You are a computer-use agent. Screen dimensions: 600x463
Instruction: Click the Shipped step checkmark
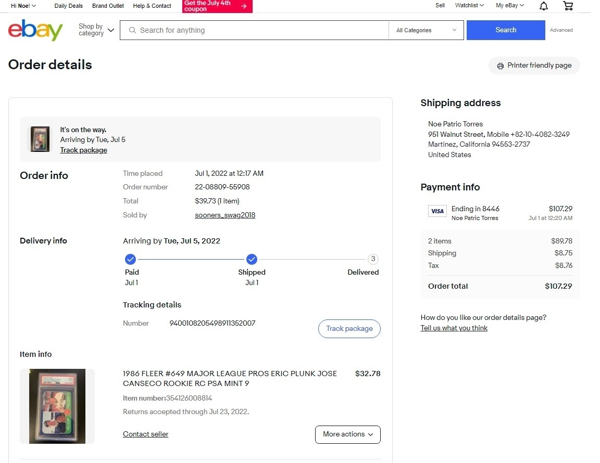tap(252, 259)
